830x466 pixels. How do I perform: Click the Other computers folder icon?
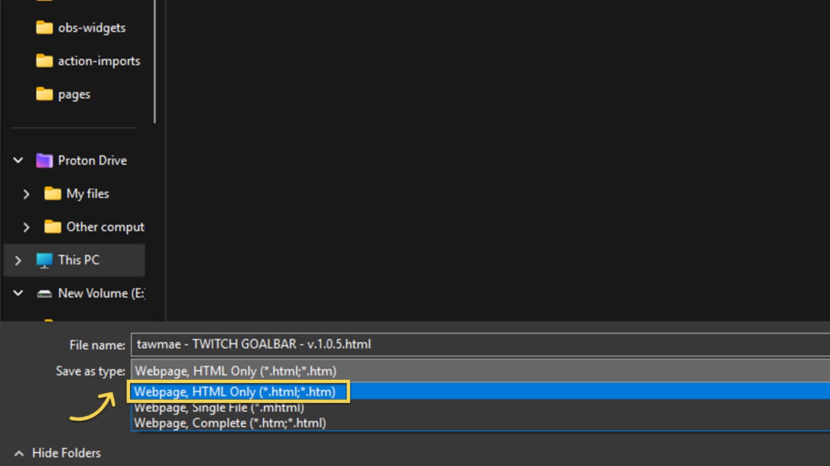pos(53,227)
